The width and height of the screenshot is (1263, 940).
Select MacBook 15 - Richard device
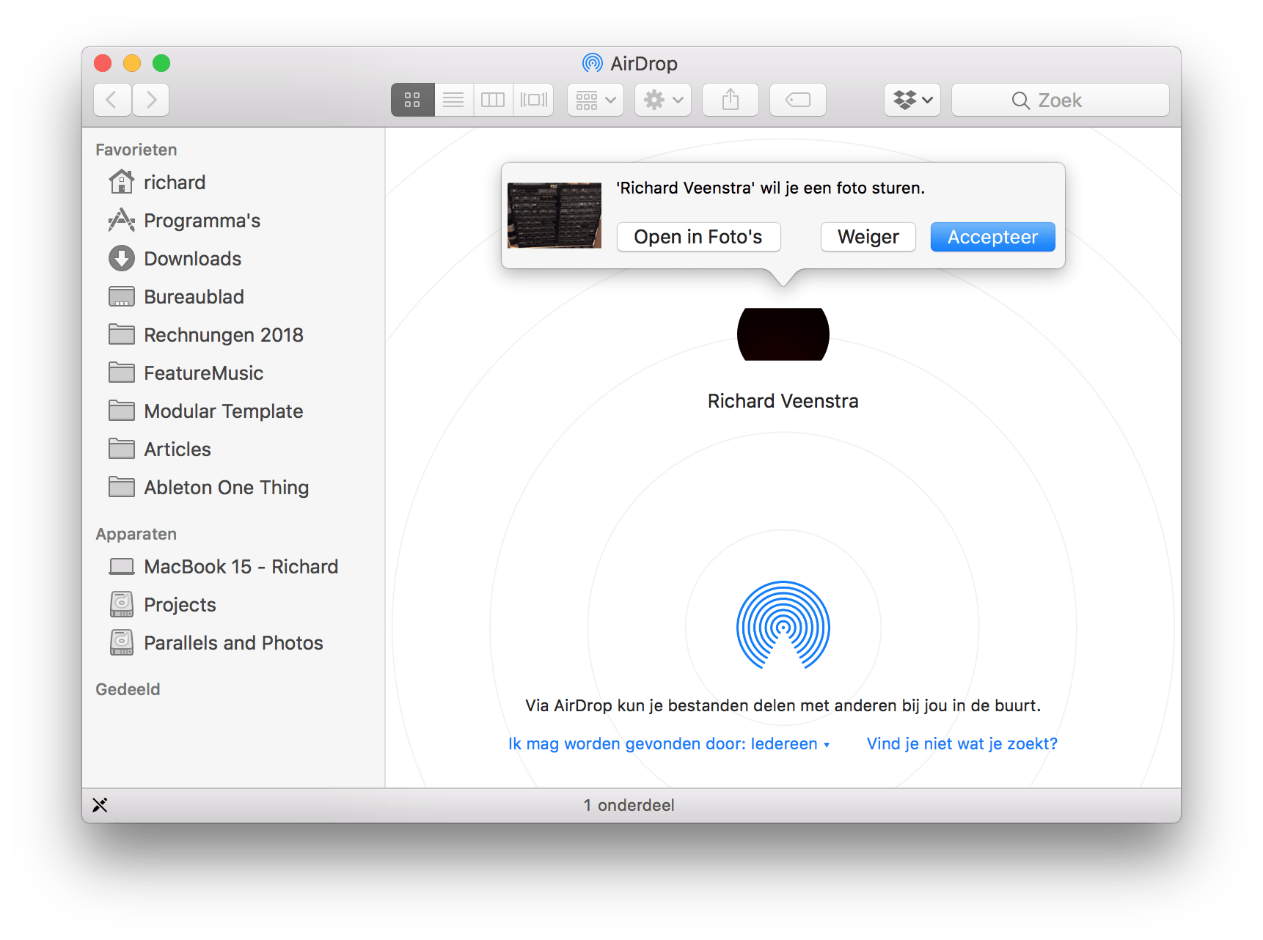(233, 567)
